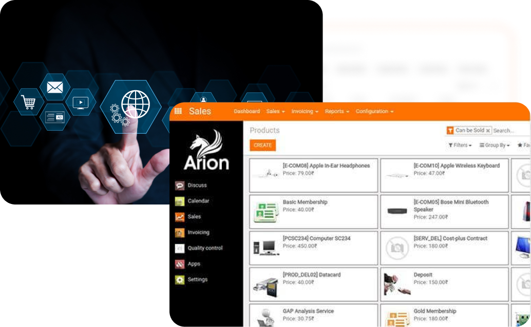Open the apps grid icon beside Sales
The width and height of the screenshot is (531, 327).
point(178,111)
